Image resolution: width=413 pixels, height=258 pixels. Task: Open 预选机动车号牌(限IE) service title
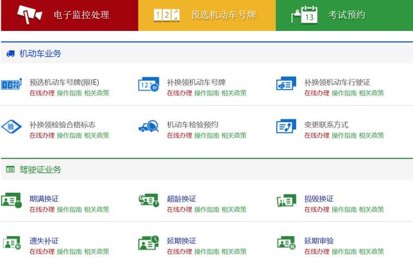pos(65,83)
